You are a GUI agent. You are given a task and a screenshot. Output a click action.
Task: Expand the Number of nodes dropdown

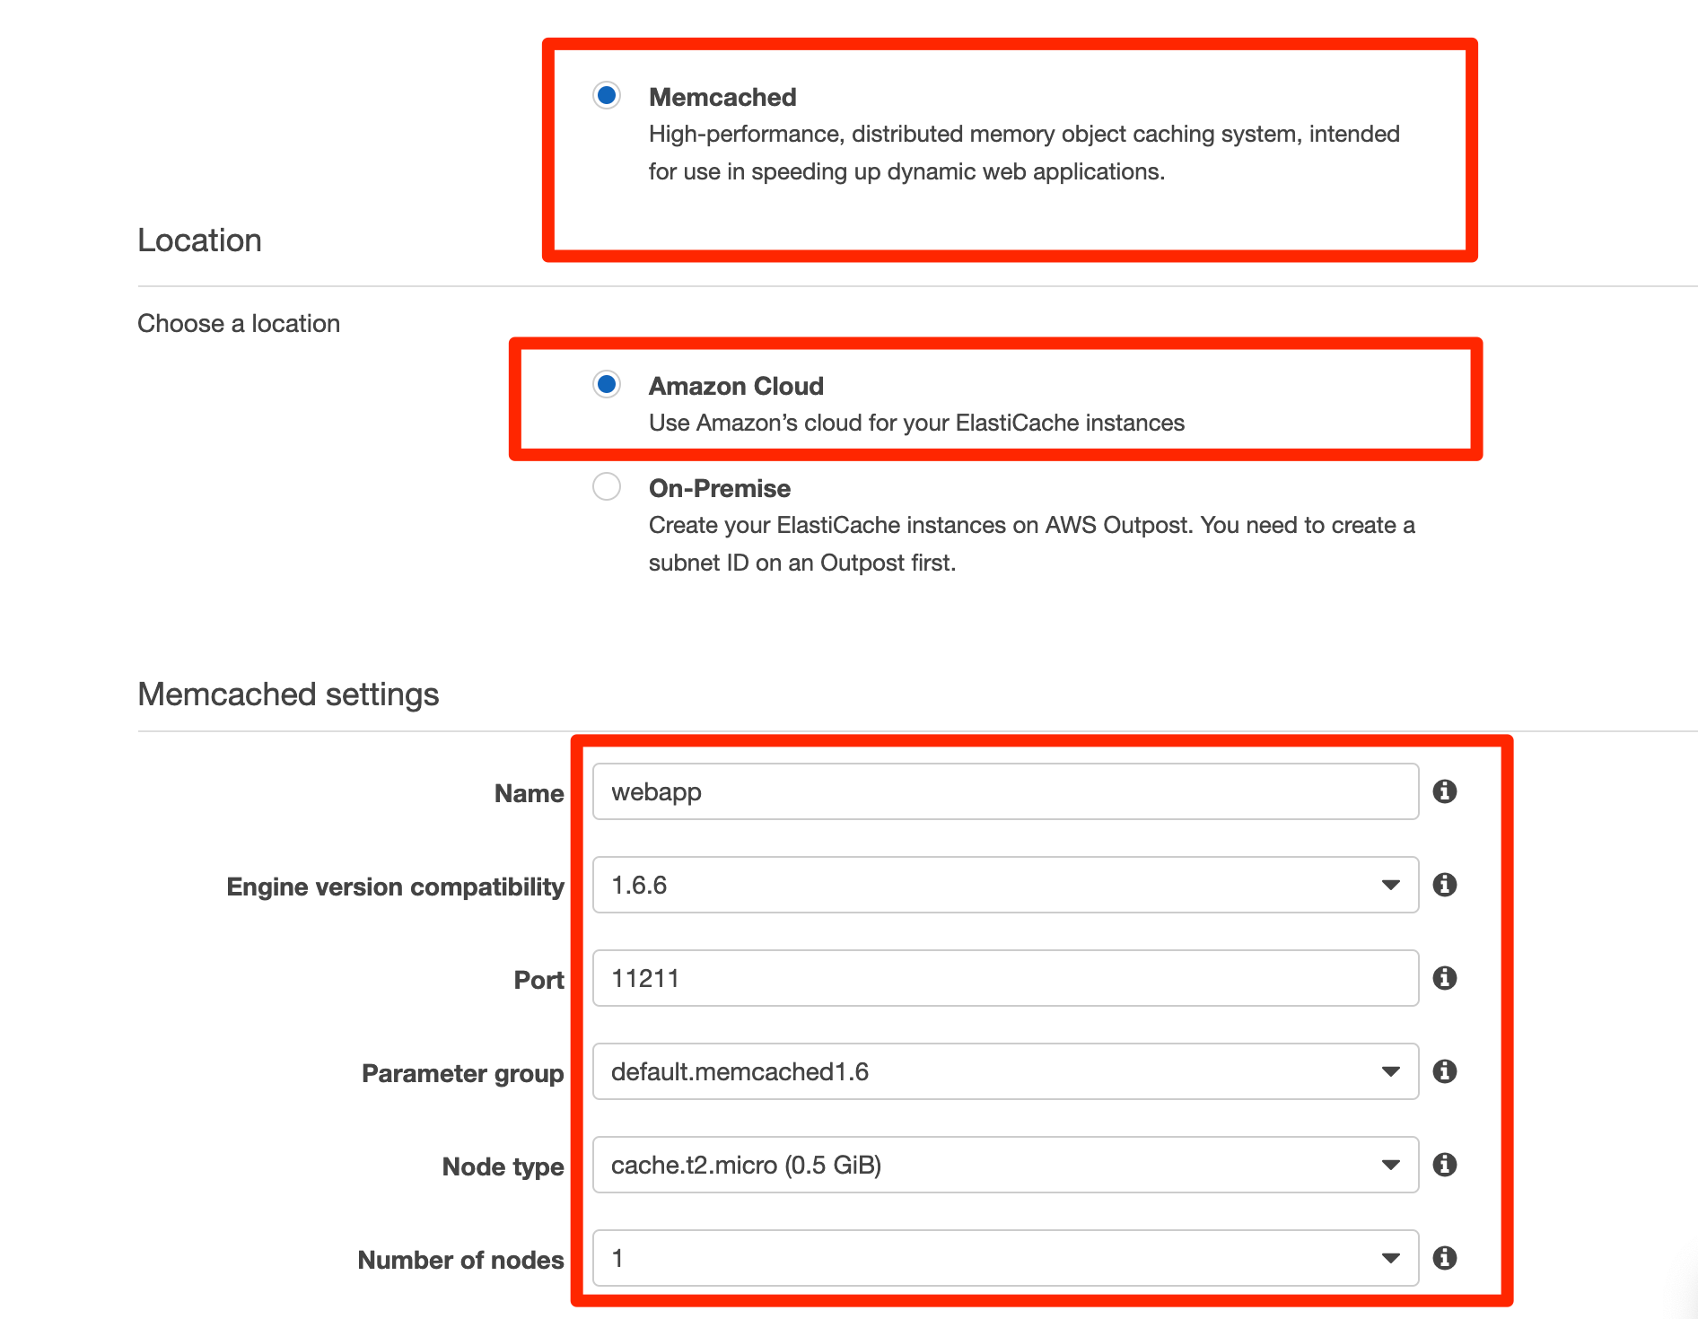point(1005,1258)
